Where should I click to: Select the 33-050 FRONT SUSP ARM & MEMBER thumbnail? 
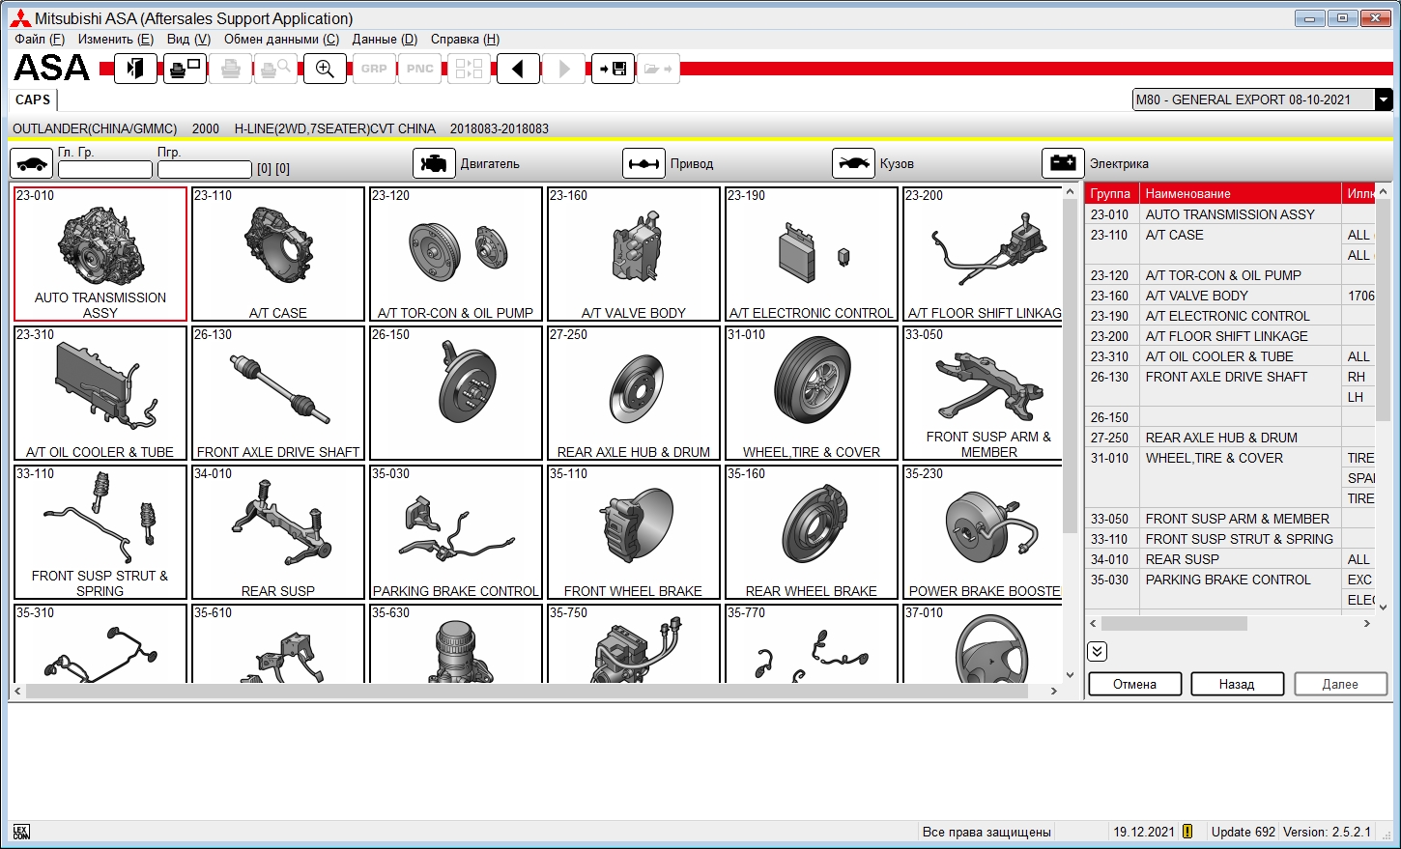click(983, 393)
